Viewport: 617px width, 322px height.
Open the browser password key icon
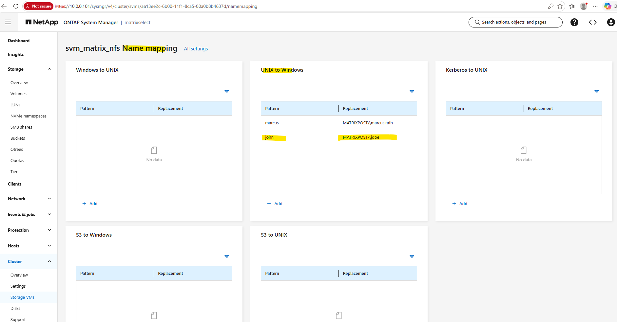coord(550,6)
